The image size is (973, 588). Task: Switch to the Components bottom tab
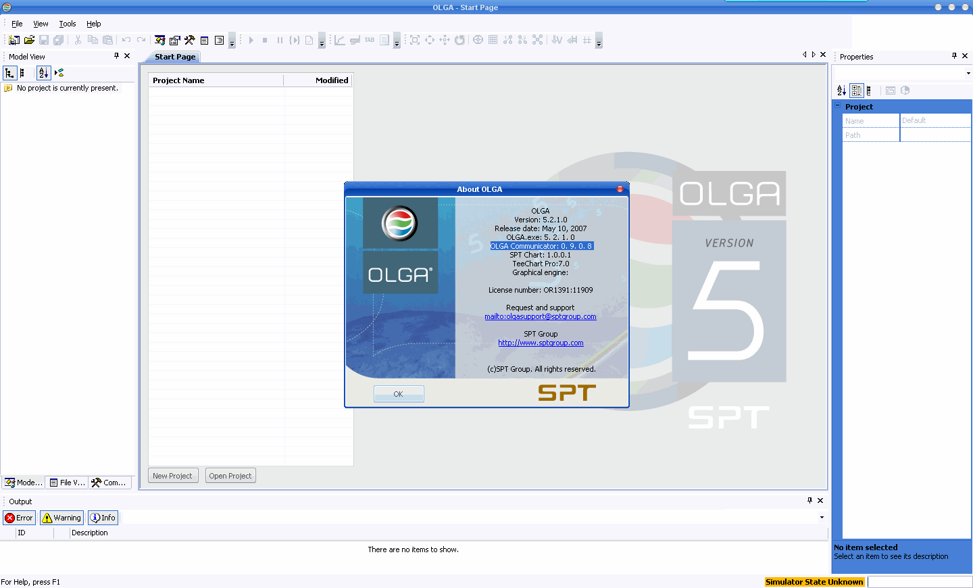point(109,483)
